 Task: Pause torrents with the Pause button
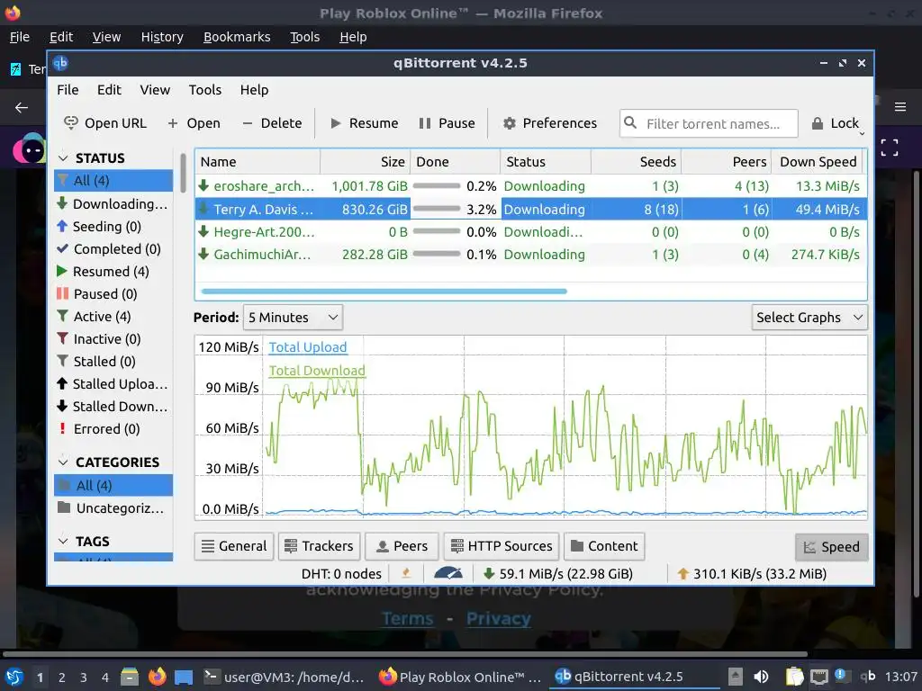pos(447,123)
